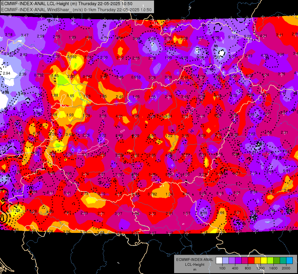298x274 pixels.
Task: Select the orange legend color swatch
Action: coord(258,261)
